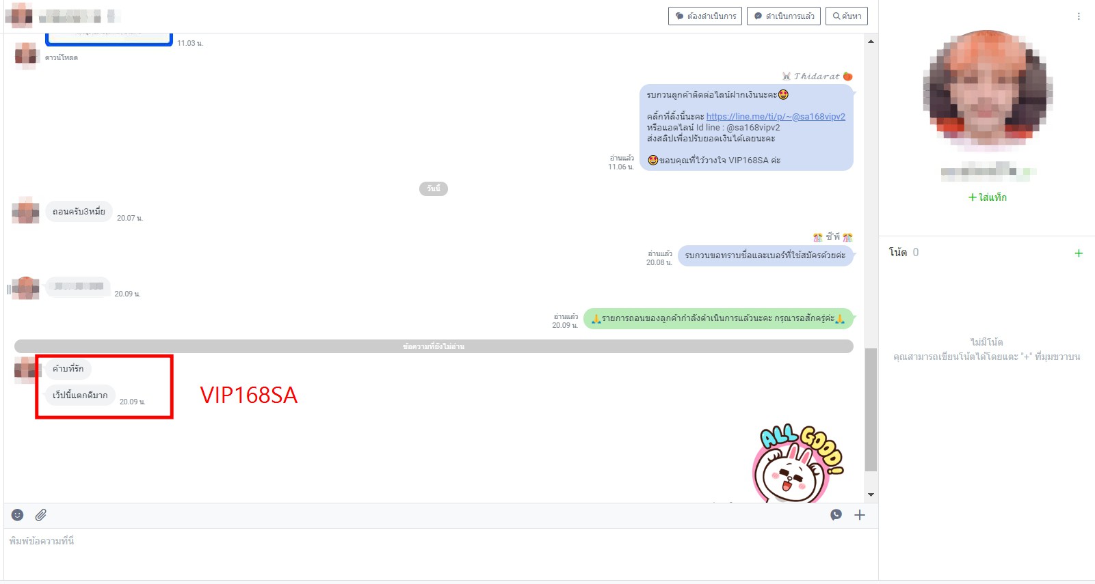Open the ค้นหา search button
This screenshot has height=584, width=1095.
pyautogui.click(x=846, y=16)
